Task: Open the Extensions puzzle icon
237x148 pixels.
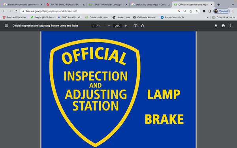Action: [x=204, y=11]
